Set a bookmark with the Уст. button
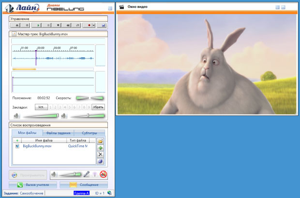Screen dimensions: 300x198 click(x=41, y=107)
